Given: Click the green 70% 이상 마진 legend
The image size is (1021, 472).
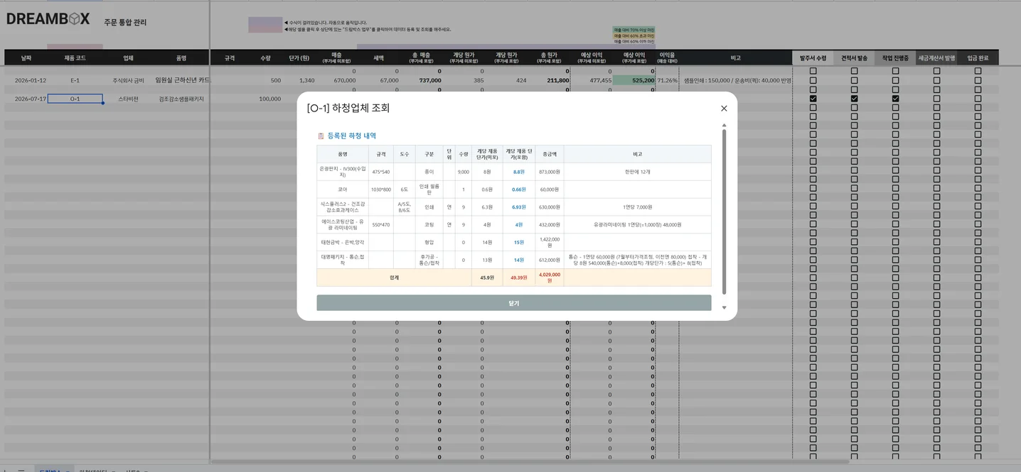Looking at the screenshot, I should pyautogui.click(x=634, y=30).
